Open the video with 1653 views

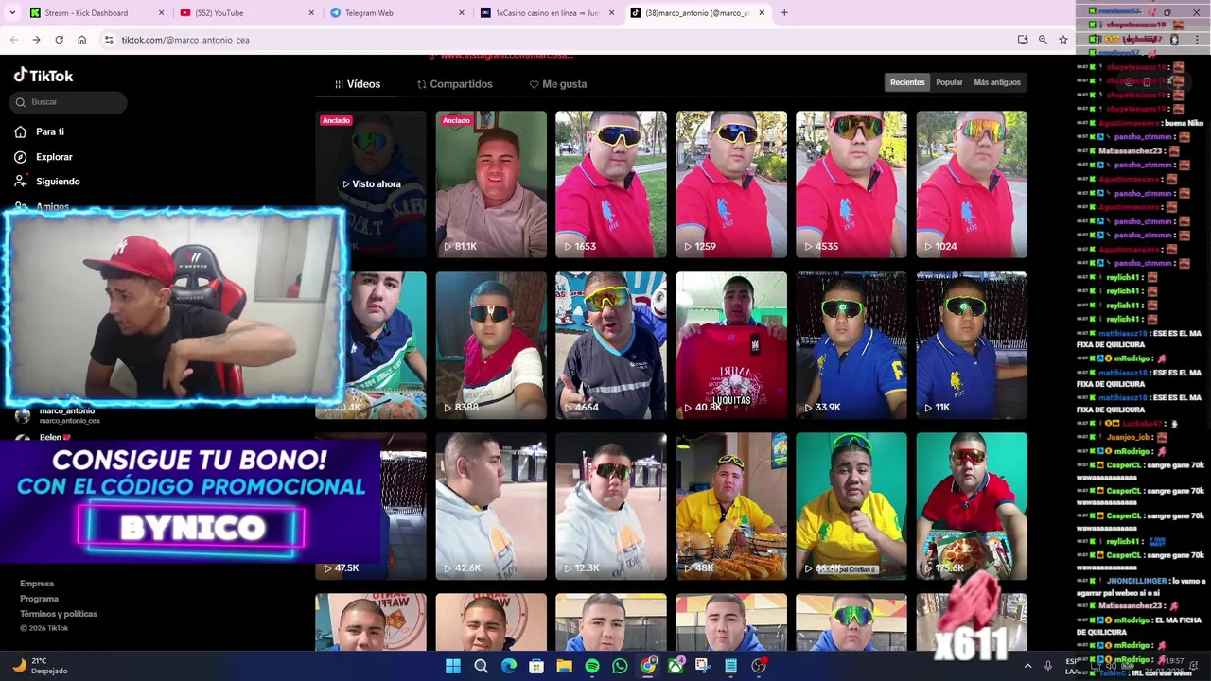(x=611, y=184)
